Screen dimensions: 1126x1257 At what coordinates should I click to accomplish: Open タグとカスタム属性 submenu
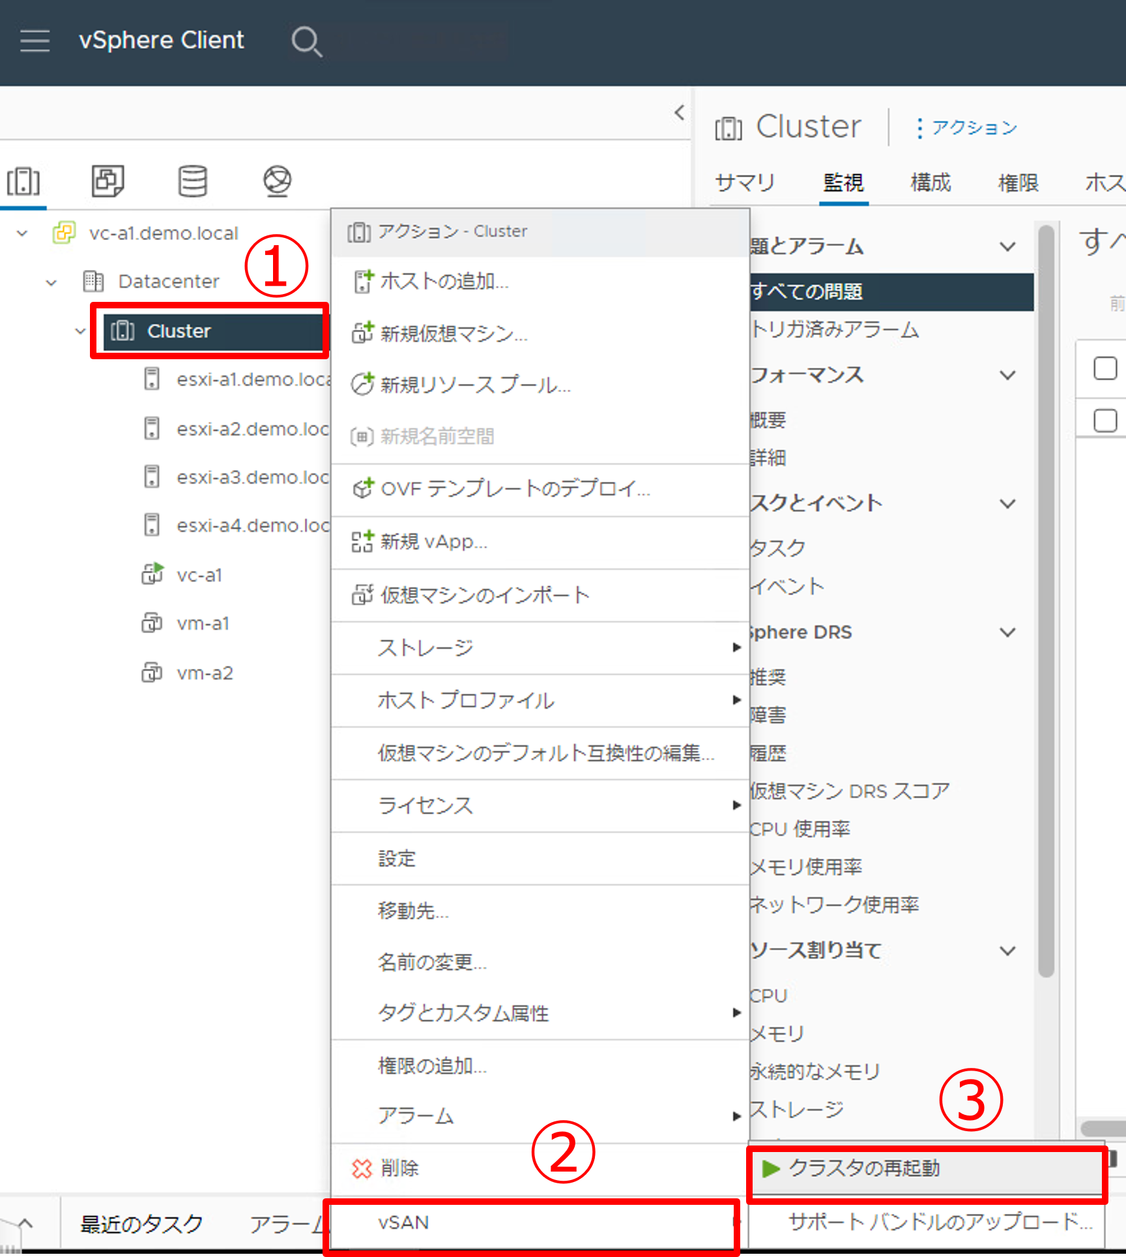coord(540,1013)
